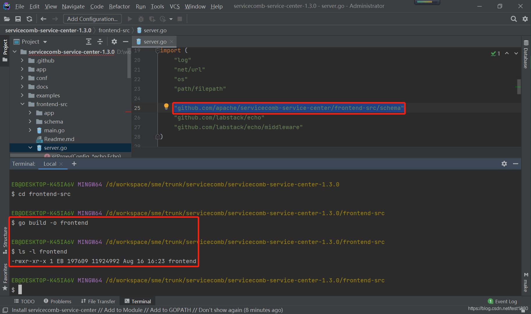
Task: Open the Database side panel
Action: (x=526, y=54)
